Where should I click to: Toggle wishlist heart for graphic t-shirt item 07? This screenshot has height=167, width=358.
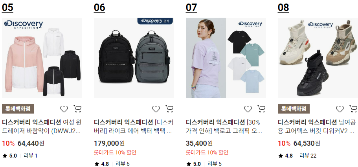click(x=248, y=109)
